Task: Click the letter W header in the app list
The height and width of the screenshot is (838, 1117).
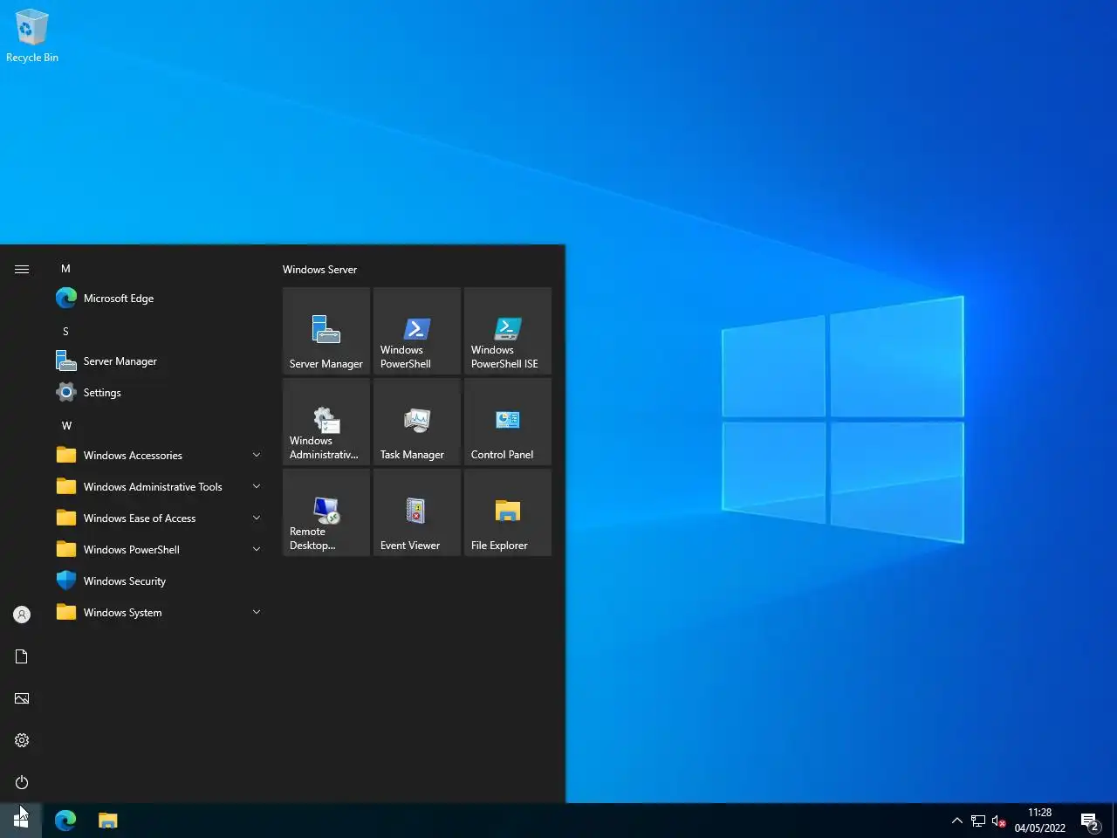Action: tap(66, 426)
